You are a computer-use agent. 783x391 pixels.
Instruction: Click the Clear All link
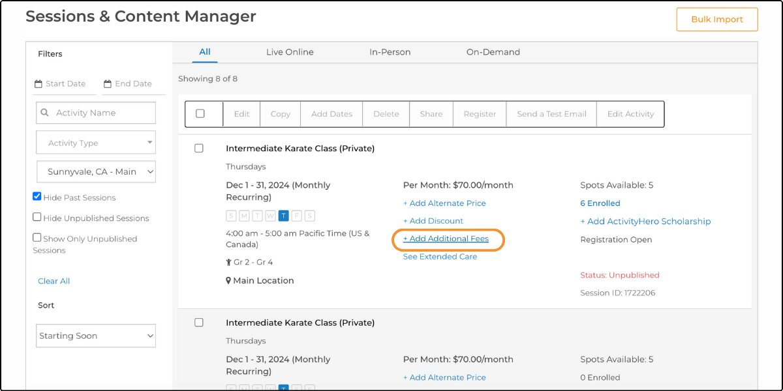pos(54,281)
